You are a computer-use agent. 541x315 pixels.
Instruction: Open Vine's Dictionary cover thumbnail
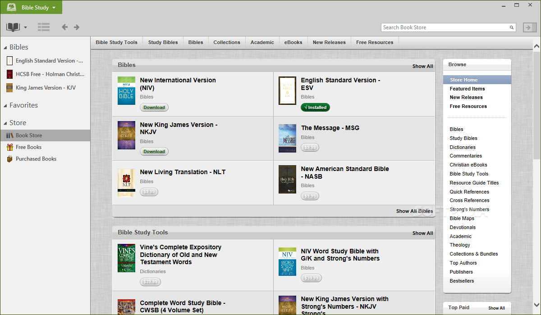click(x=126, y=258)
